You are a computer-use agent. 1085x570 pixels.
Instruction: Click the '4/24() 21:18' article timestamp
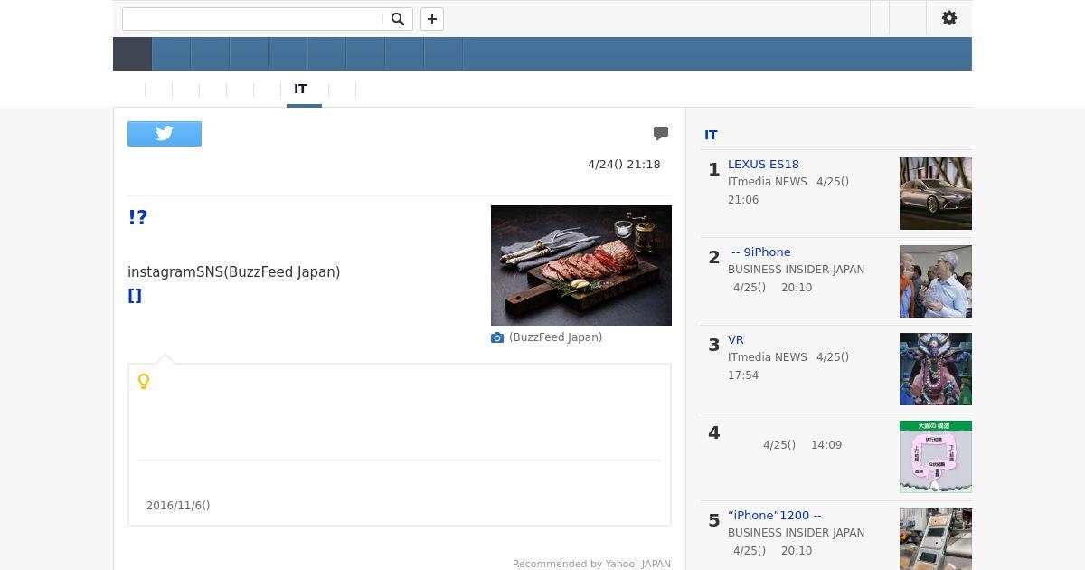(624, 165)
